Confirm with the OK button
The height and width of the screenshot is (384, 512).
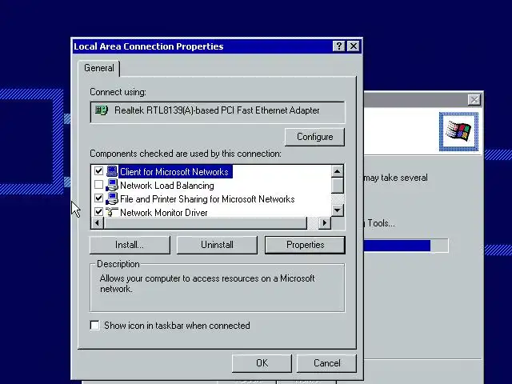click(x=262, y=363)
